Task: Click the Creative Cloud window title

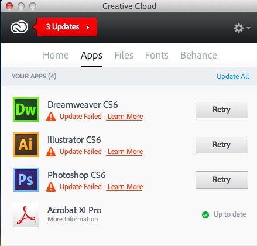Action: pos(129,6)
